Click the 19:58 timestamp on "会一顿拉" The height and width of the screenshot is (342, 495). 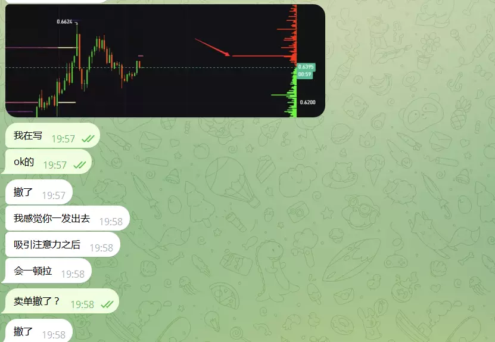point(73,274)
